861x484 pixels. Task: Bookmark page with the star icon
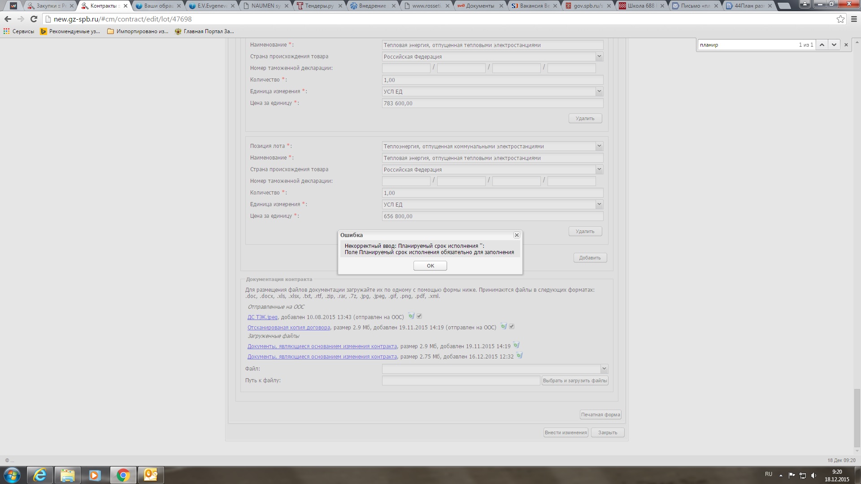pos(840,19)
